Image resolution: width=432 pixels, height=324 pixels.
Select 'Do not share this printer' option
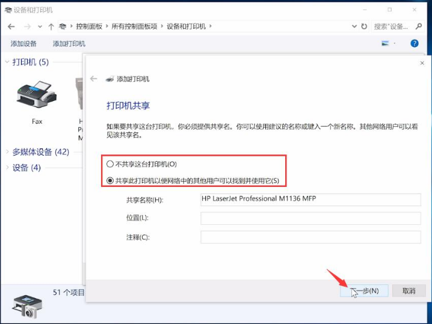point(110,164)
